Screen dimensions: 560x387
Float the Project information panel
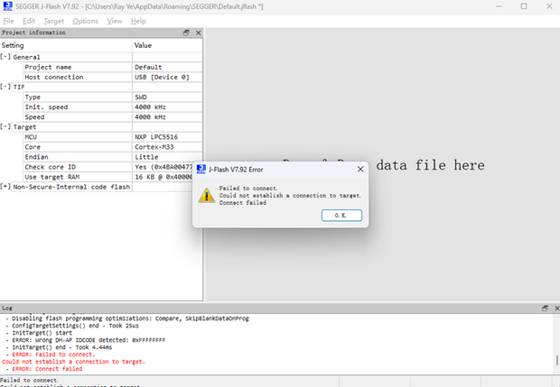[x=186, y=32]
